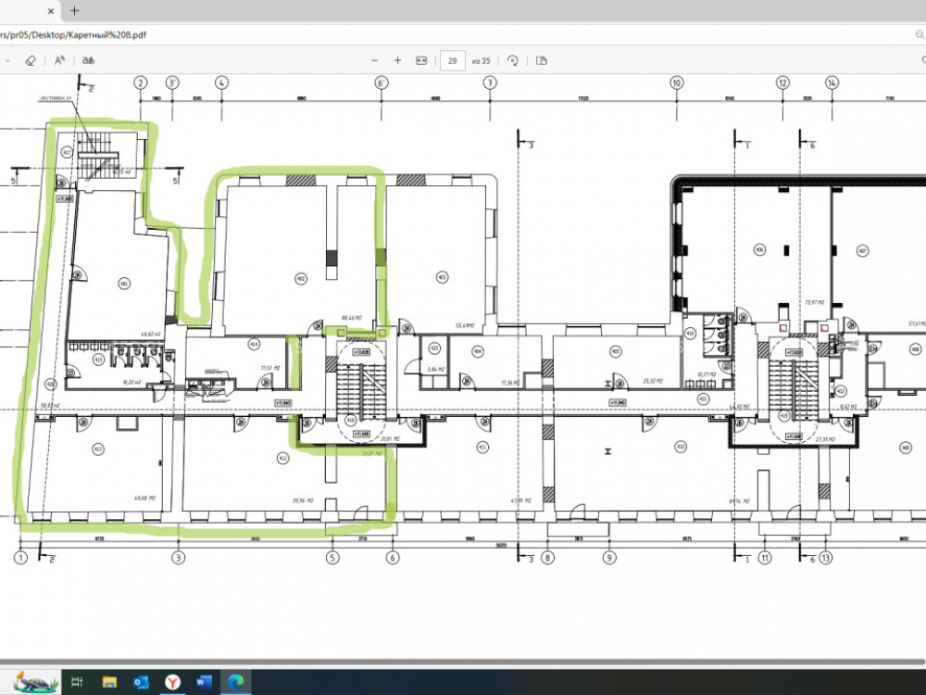Image resolution: width=926 pixels, height=695 pixels.
Task: Toggle the Page view layout button
Action: [542, 60]
